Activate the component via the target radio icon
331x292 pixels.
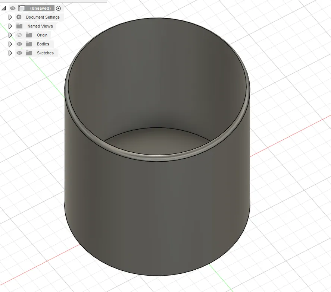tap(58, 8)
